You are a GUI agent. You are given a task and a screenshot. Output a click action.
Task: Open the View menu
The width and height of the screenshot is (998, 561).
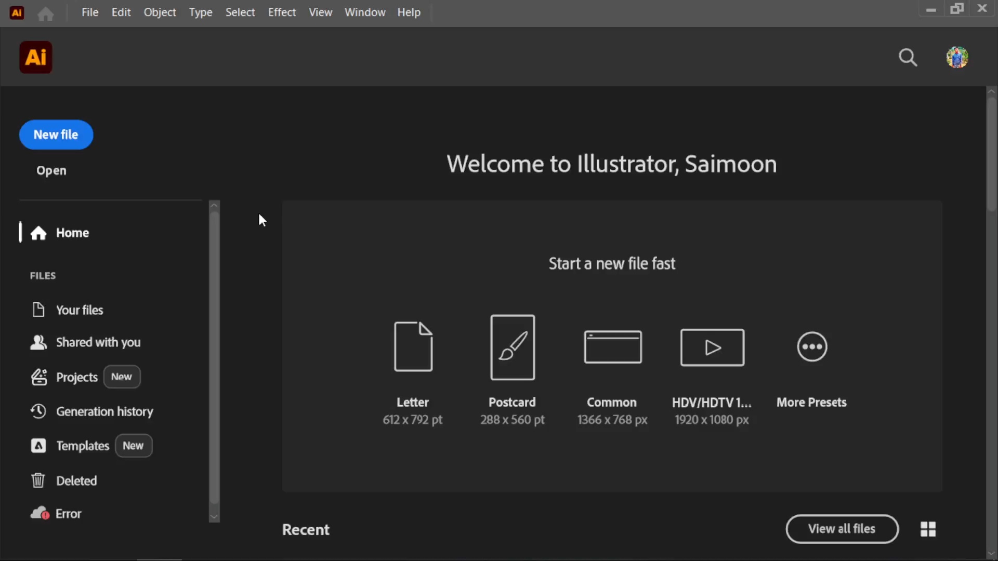pos(321,12)
